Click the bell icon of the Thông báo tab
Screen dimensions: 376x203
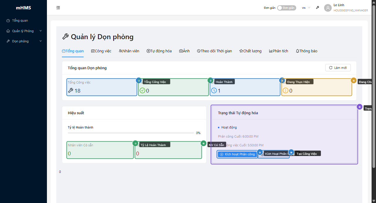tap(297, 51)
